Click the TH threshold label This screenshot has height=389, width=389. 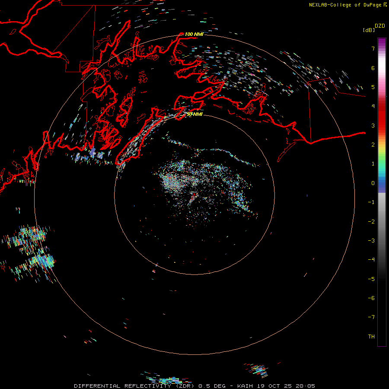click(371, 337)
